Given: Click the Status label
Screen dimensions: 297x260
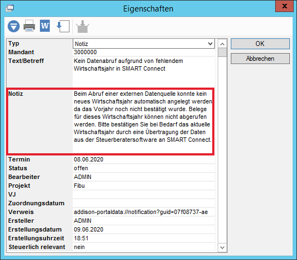Looking at the screenshot, I should pos(18,168).
